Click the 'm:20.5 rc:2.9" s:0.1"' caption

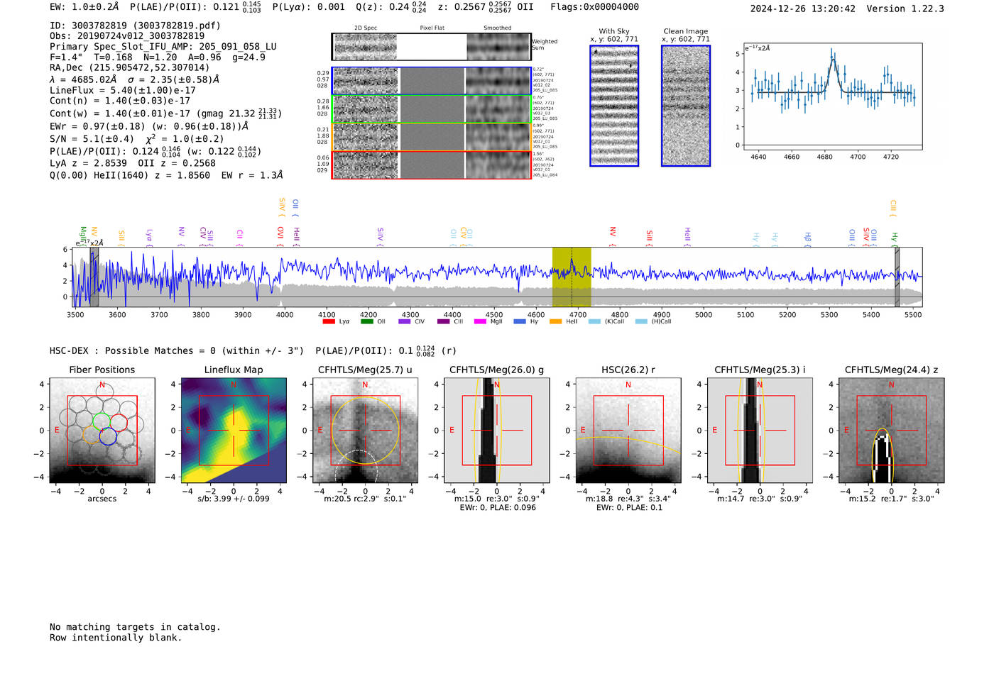tap(365, 499)
